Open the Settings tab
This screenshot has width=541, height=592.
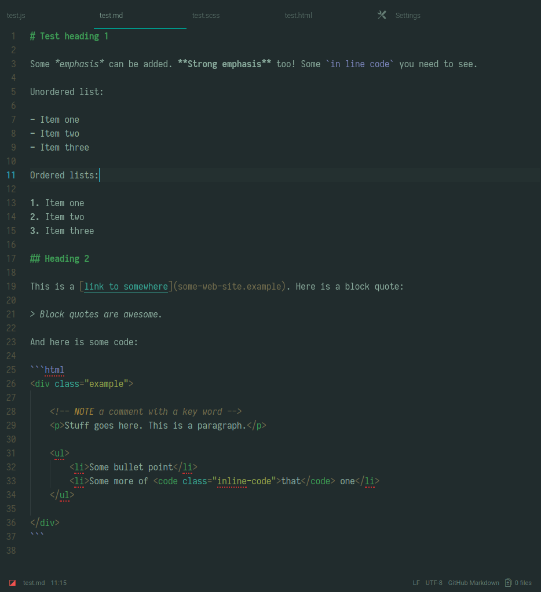coord(408,16)
